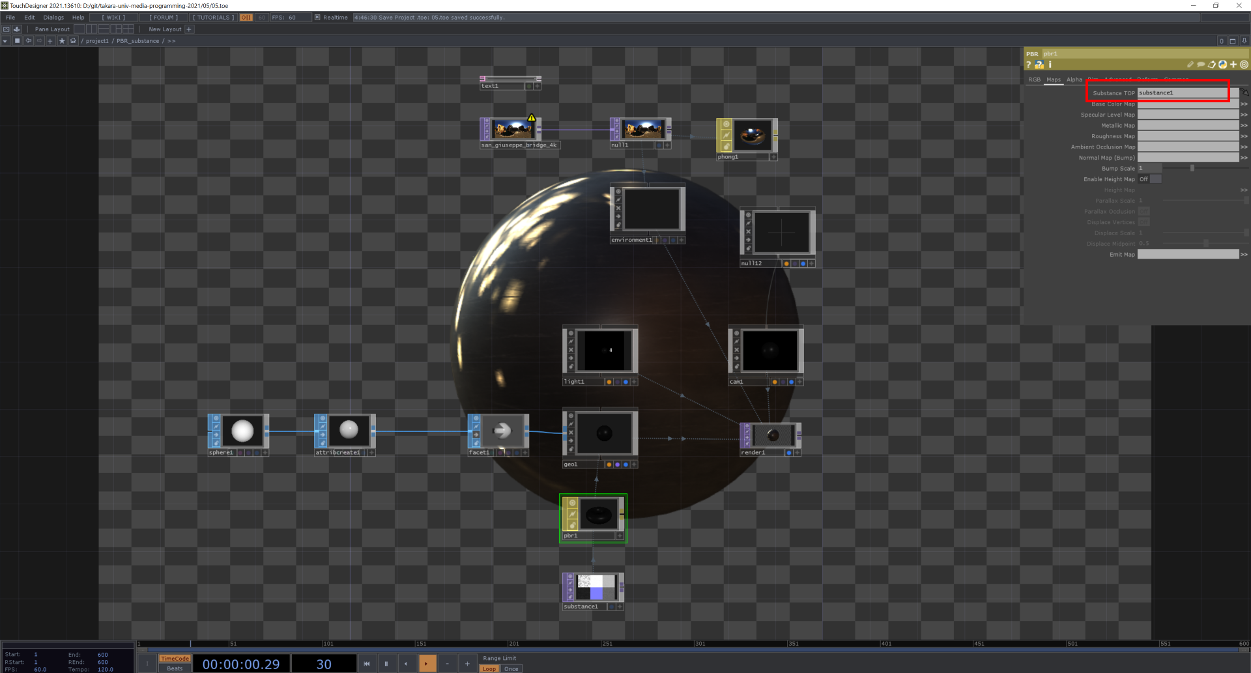Click the operator info 'i' icon

click(x=1050, y=64)
